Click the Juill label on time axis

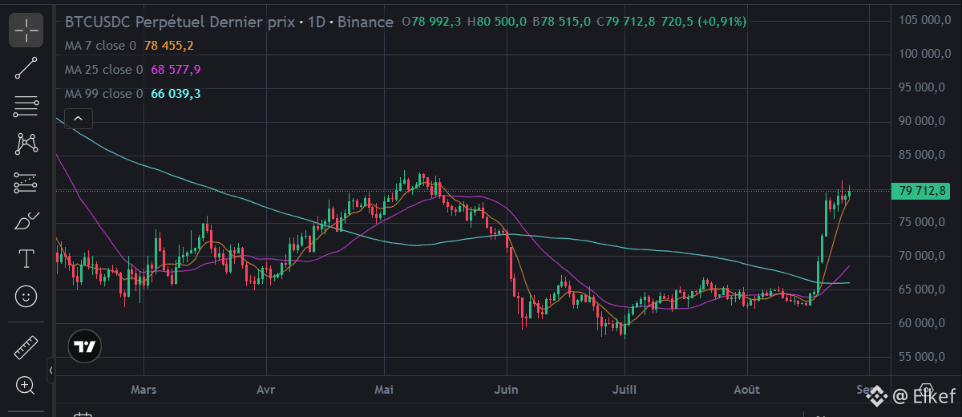pyautogui.click(x=624, y=390)
